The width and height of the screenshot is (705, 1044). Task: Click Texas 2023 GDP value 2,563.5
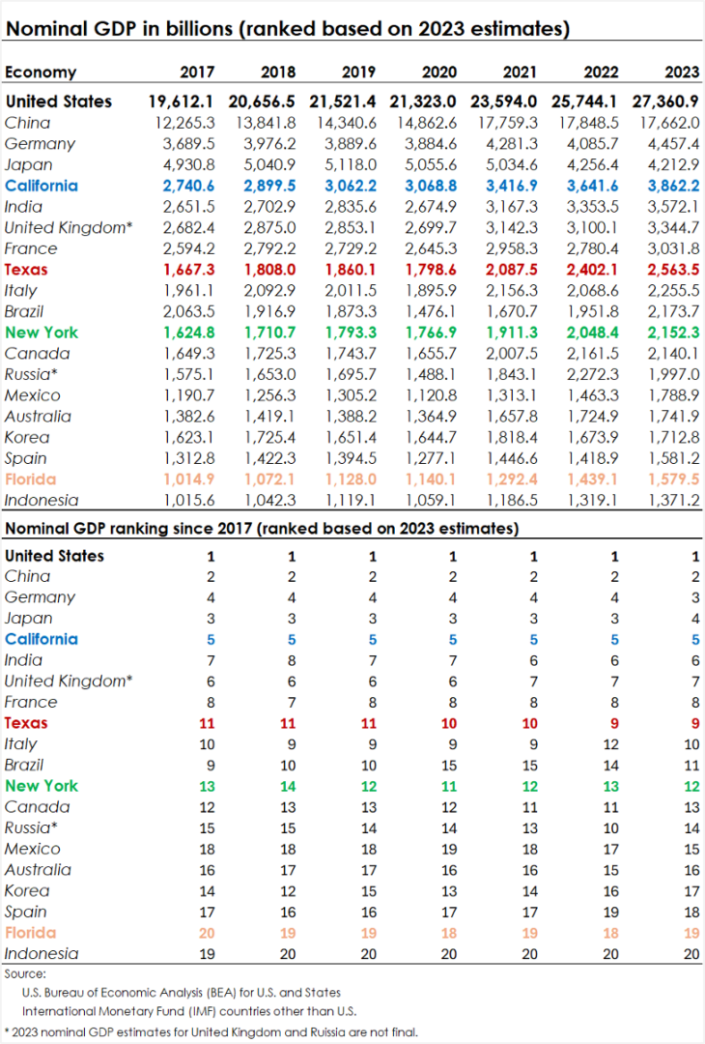tap(673, 270)
